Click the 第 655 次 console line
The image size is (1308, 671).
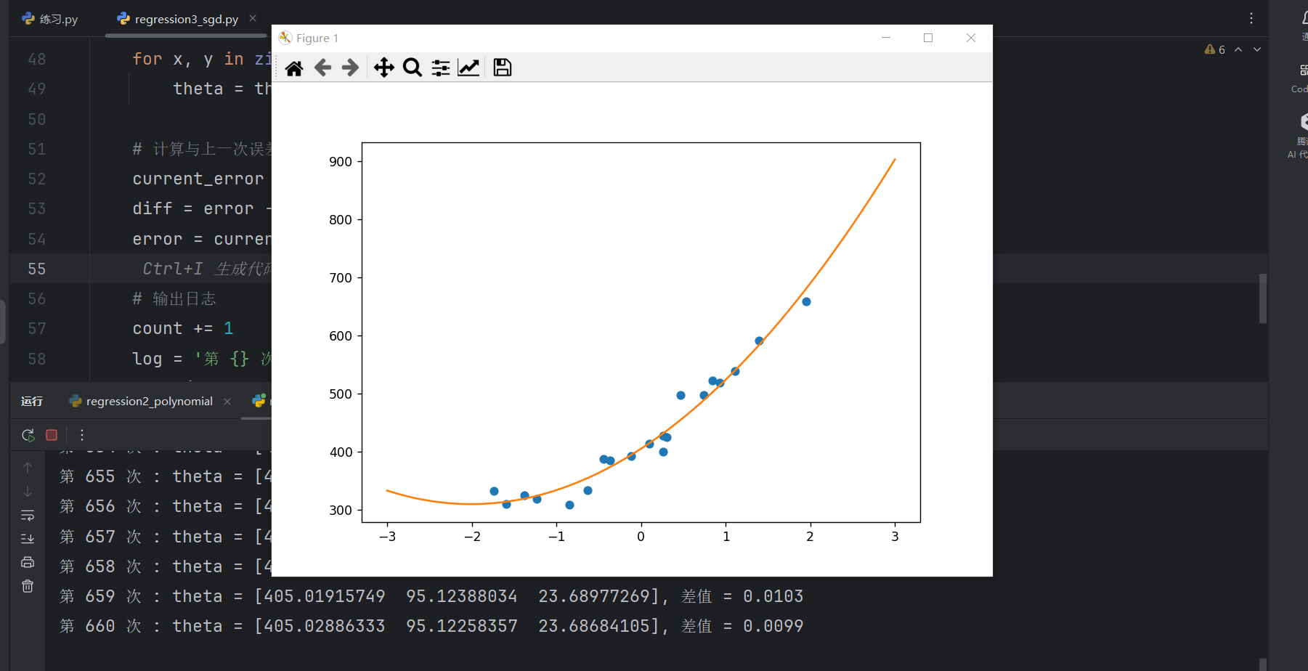[x=165, y=476]
